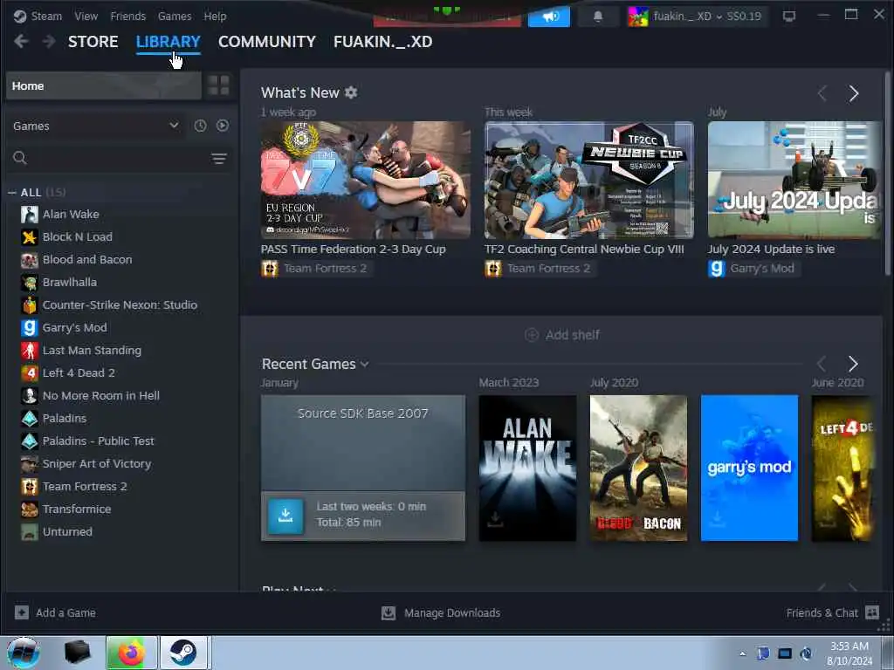Show next What's New items arrow

(853, 93)
